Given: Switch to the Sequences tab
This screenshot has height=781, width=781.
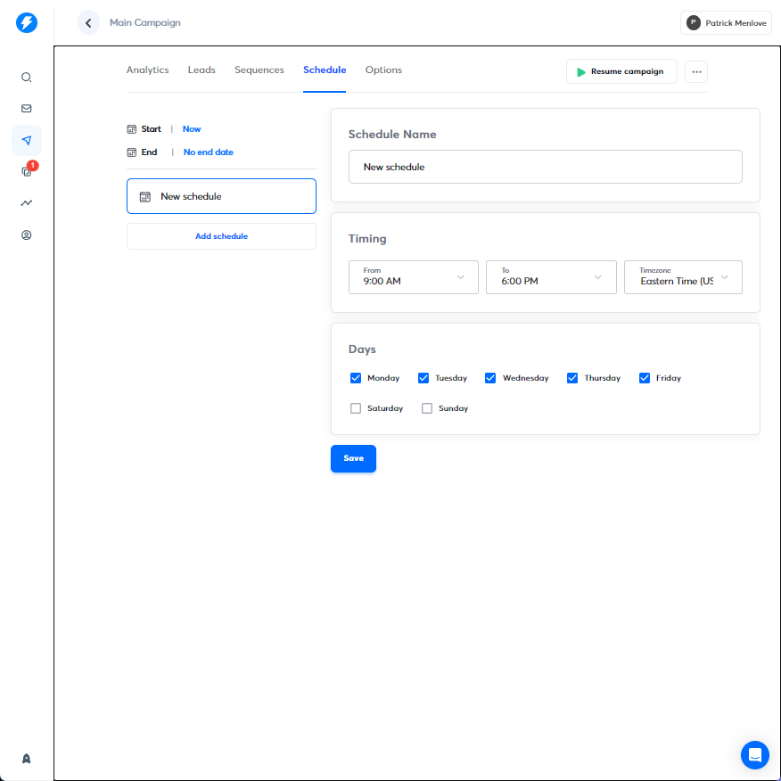Looking at the screenshot, I should 259,70.
